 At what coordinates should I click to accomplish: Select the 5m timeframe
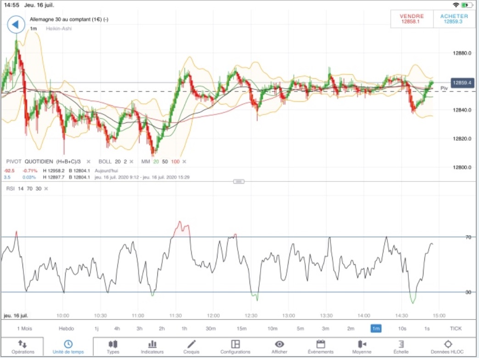[x=300, y=328]
